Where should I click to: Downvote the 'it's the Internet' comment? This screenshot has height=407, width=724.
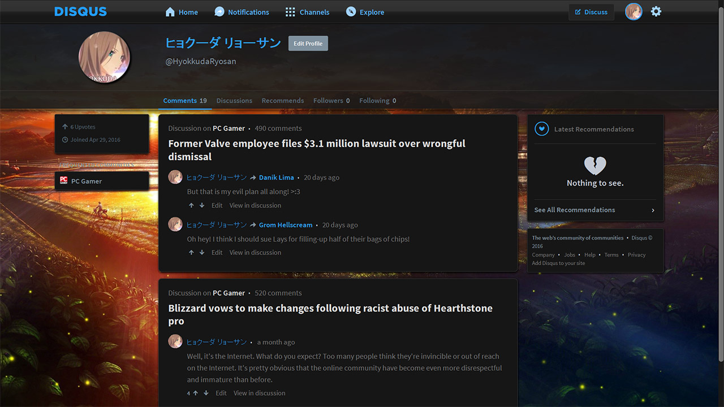coord(206,393)
